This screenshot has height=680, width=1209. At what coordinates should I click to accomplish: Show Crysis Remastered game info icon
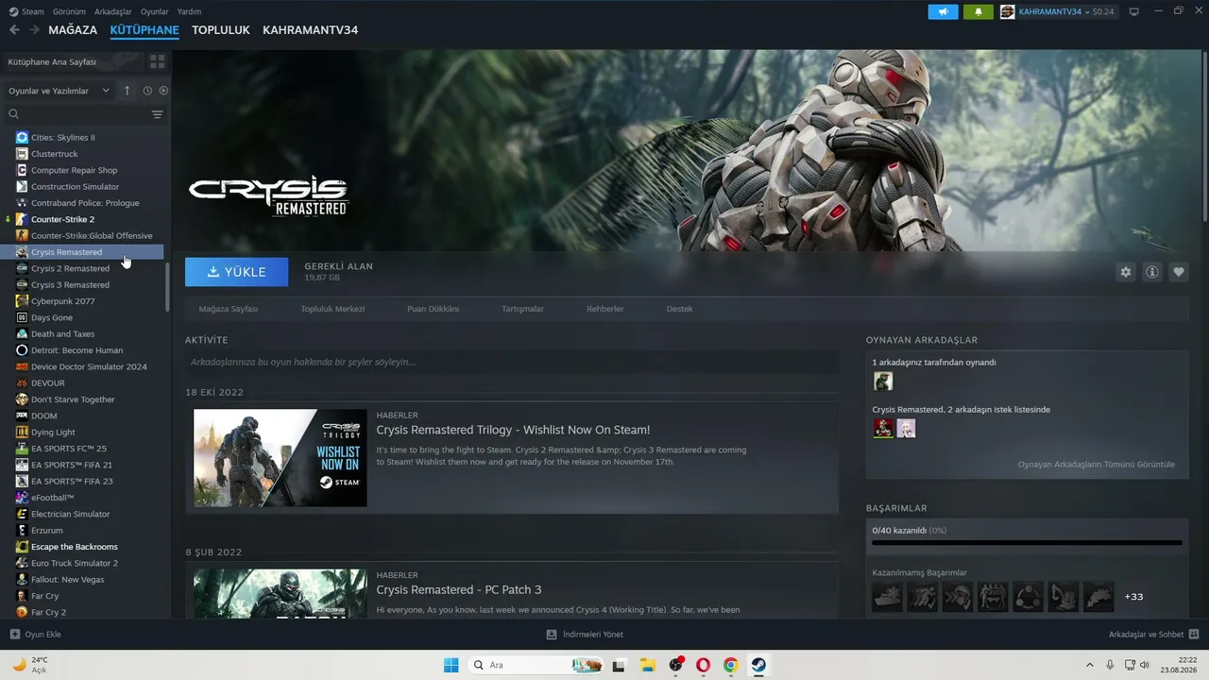click(1152, 272)
